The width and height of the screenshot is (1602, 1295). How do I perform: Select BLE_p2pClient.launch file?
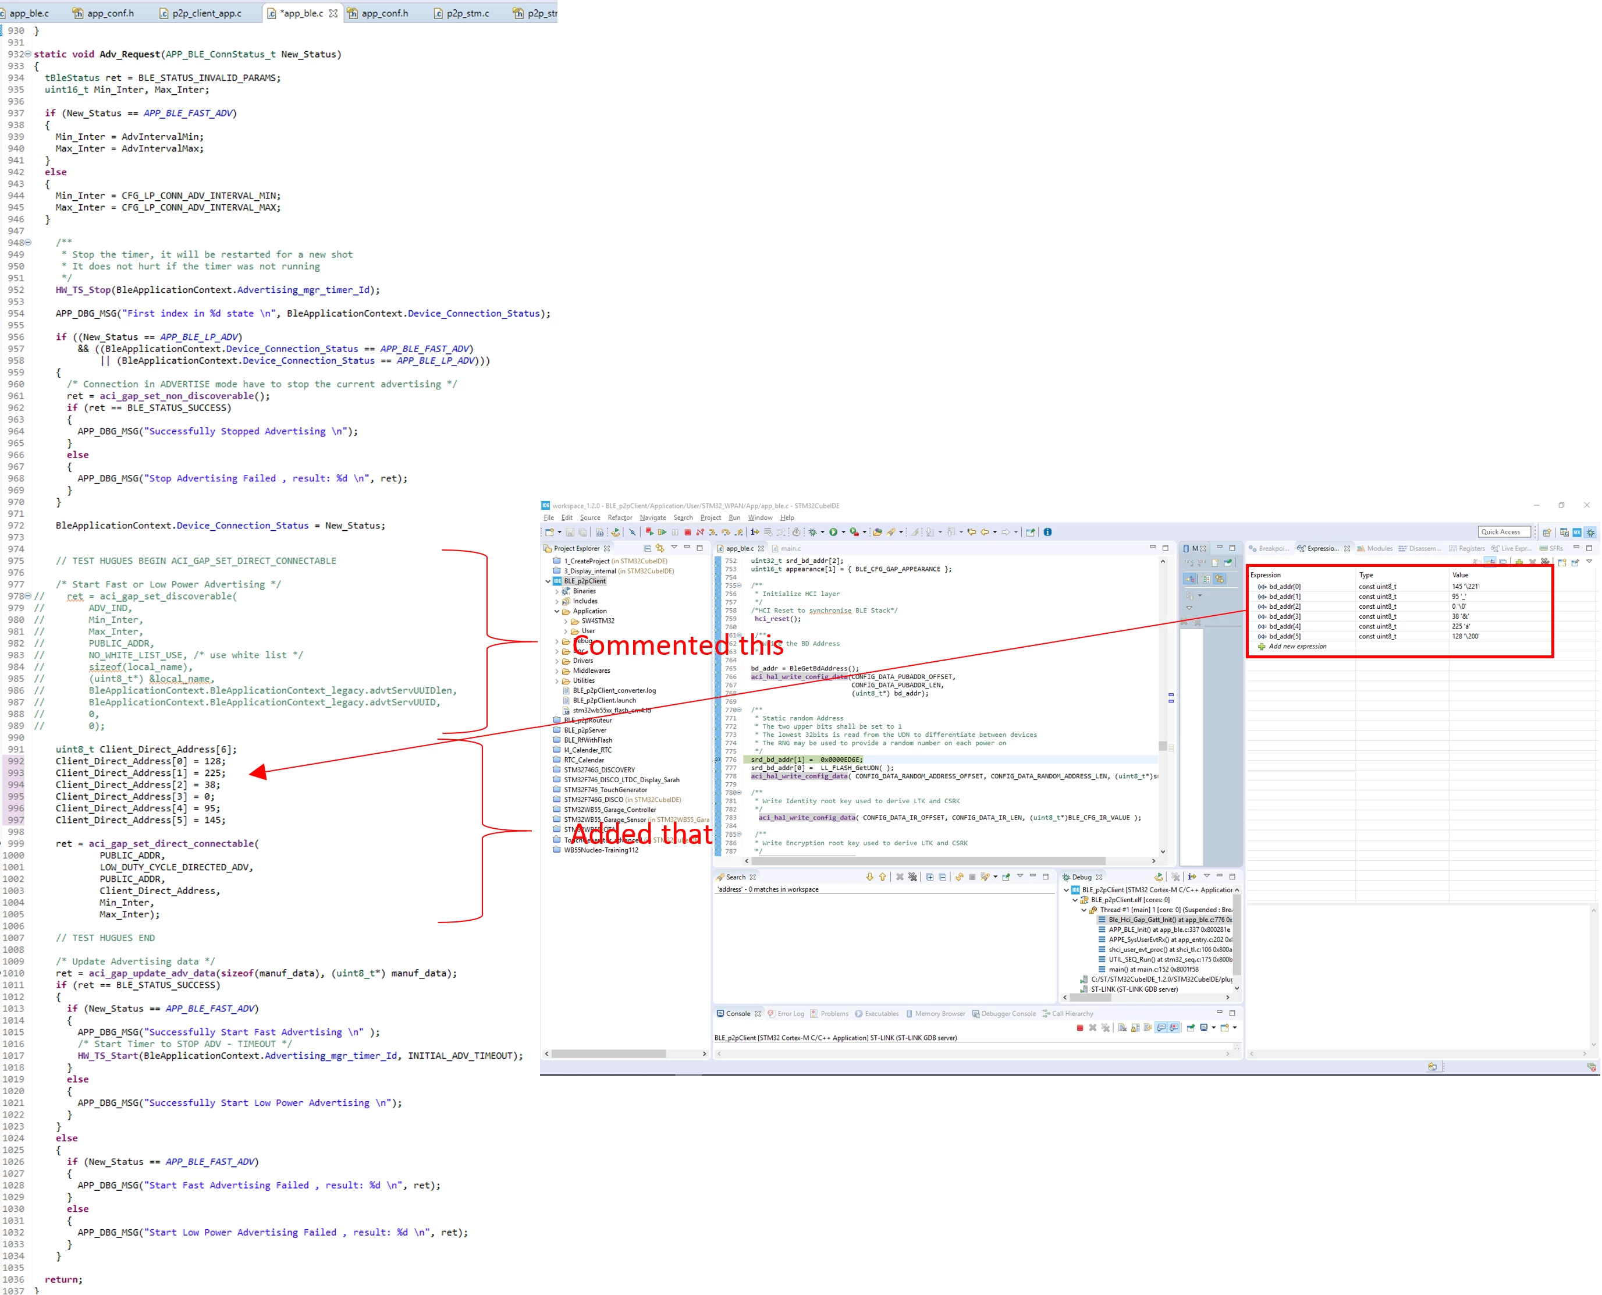pos(599,701)
